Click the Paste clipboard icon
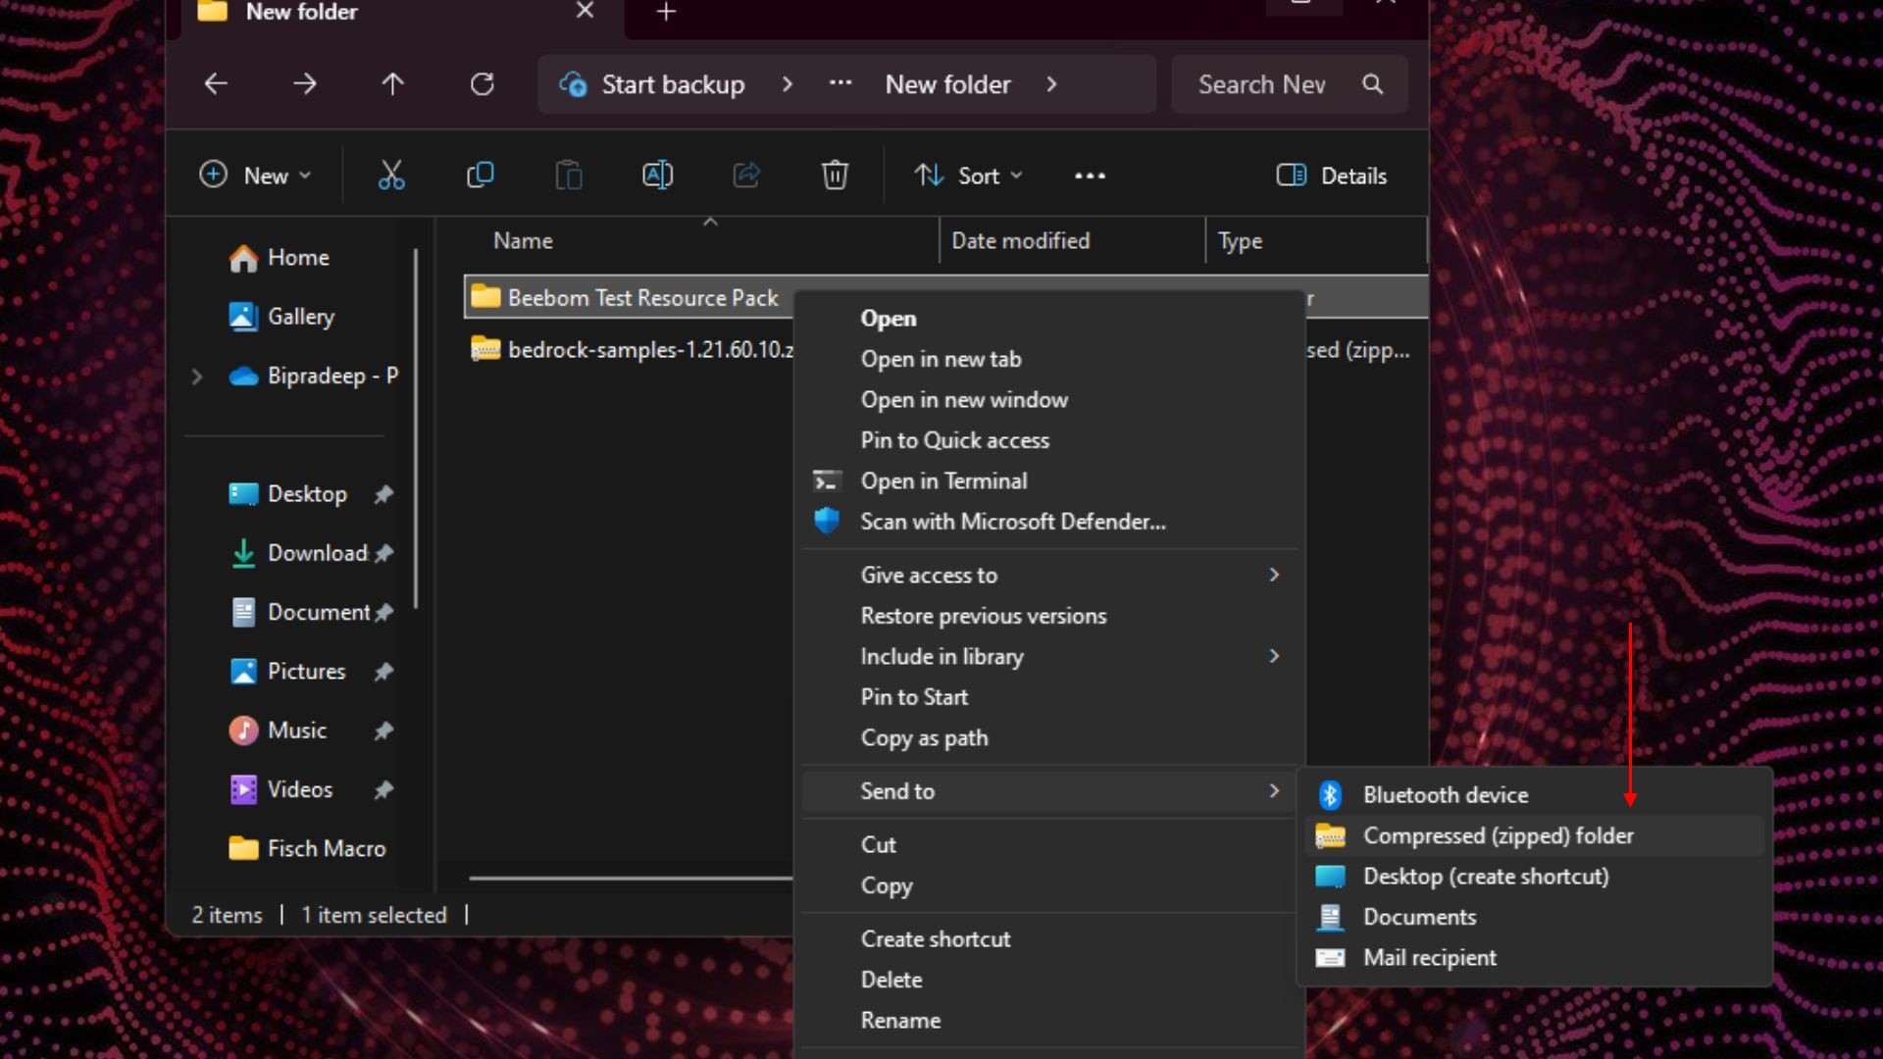This screenshot has width=1883, height=1059. pyautogui.click(x=569, y=176)
